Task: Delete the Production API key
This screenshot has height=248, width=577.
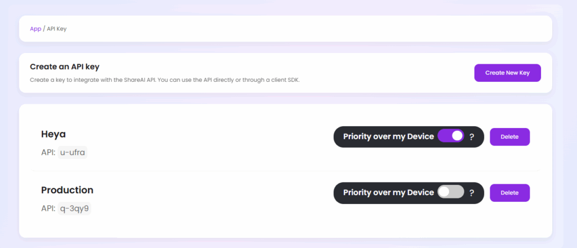Action: [x=509, y=193]
